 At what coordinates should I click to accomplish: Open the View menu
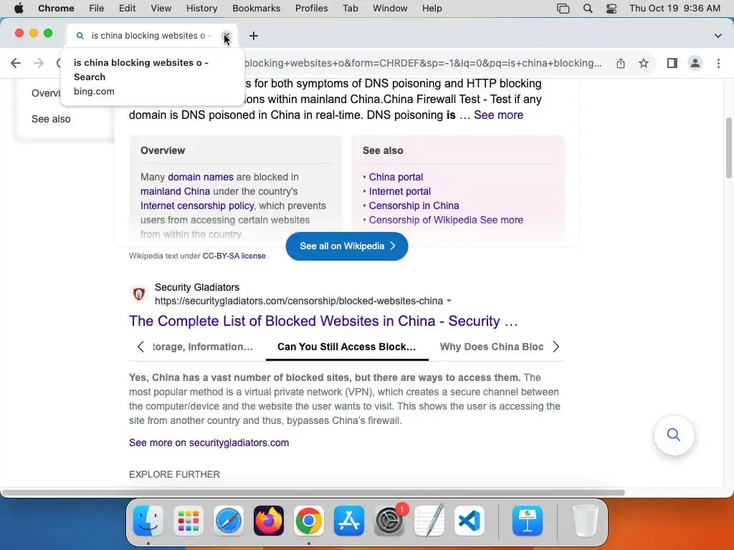161,9
